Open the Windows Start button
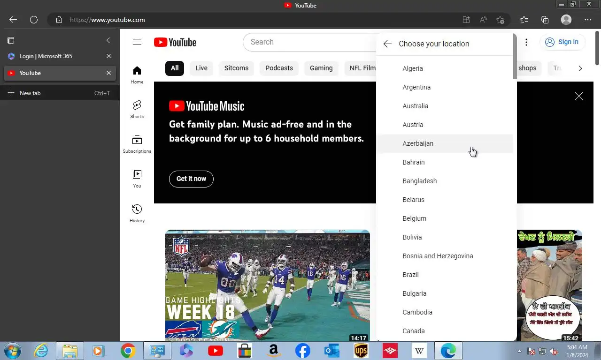This screenshot has width=601, height=360. pyautogui.click(x=13, y=351)
